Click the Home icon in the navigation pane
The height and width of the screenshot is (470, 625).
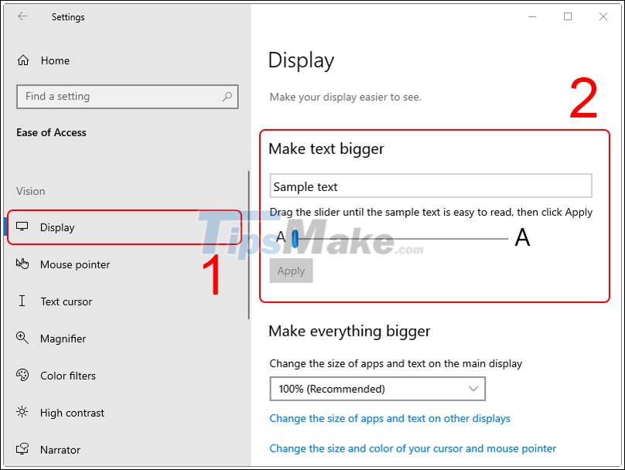(24, 60)
